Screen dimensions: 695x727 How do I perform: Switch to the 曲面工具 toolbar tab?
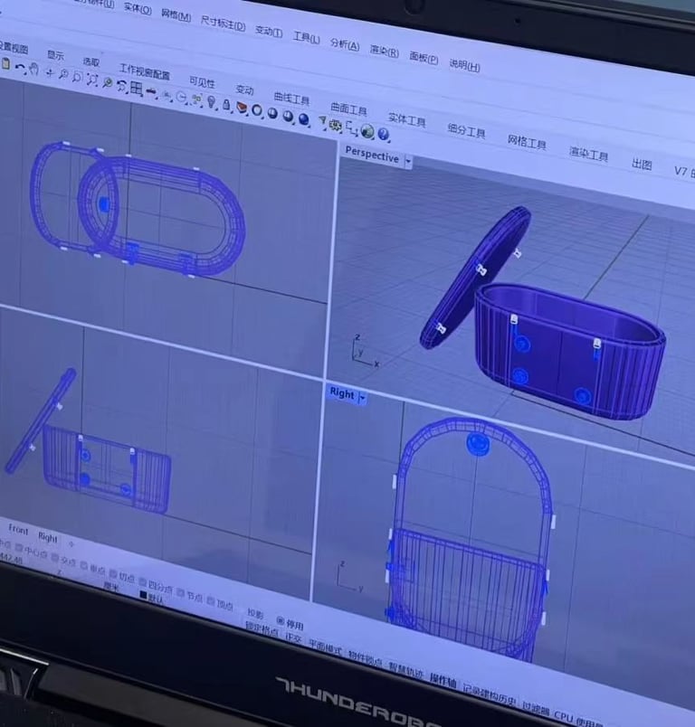coord(348,109)
